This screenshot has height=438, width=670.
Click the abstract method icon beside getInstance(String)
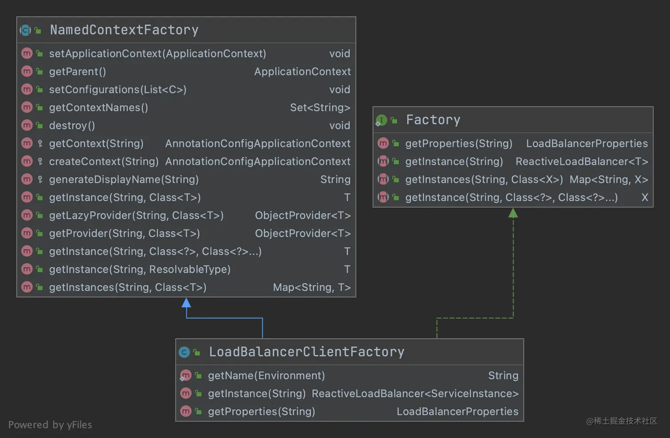pyautogui.click(x=383, y=161)
